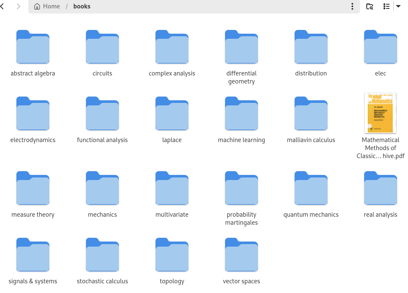The height and width of the screenshot is (293, 408).
Task: Select the real analysis folder icon
Action: click(x=381, y=188)
